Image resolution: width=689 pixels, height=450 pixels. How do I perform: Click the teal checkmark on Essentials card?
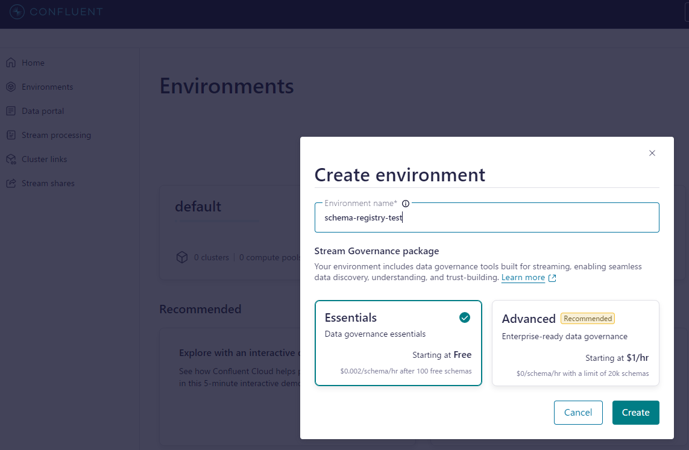(465, 317)
